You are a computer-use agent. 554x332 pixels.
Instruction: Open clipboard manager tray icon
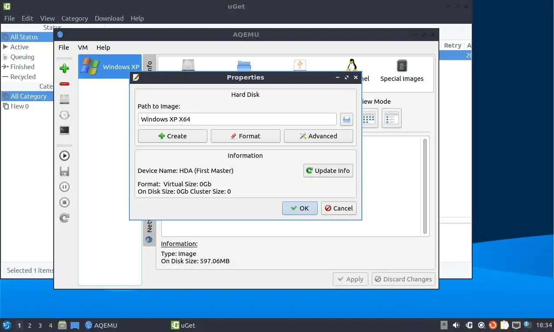pos(505,325)
